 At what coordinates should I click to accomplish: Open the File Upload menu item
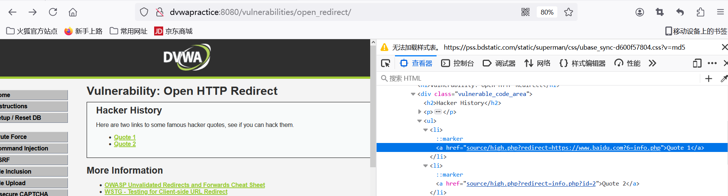34,183
